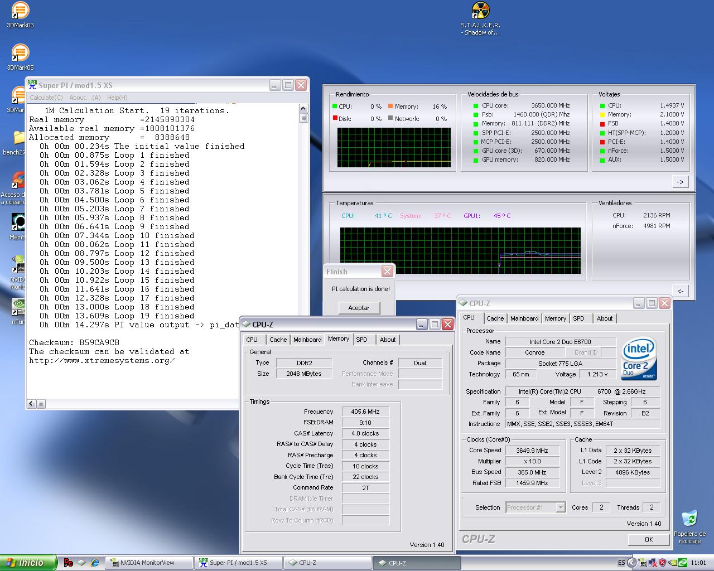Screen dimensions: 714x571
Task: Expand hidden system tray icons
Action: (x=631, y=563)
